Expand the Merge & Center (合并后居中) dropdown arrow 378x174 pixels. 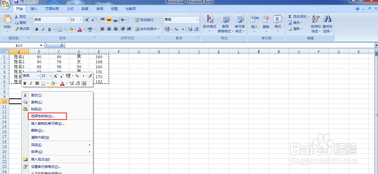159,29
